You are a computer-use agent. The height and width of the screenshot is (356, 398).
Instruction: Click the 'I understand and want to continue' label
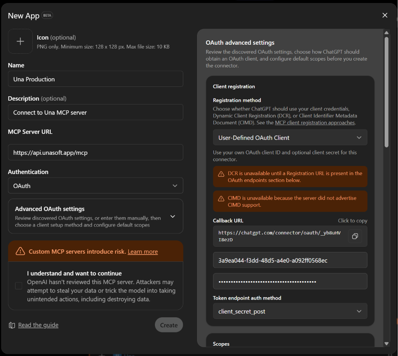click(x=74, y=273)
